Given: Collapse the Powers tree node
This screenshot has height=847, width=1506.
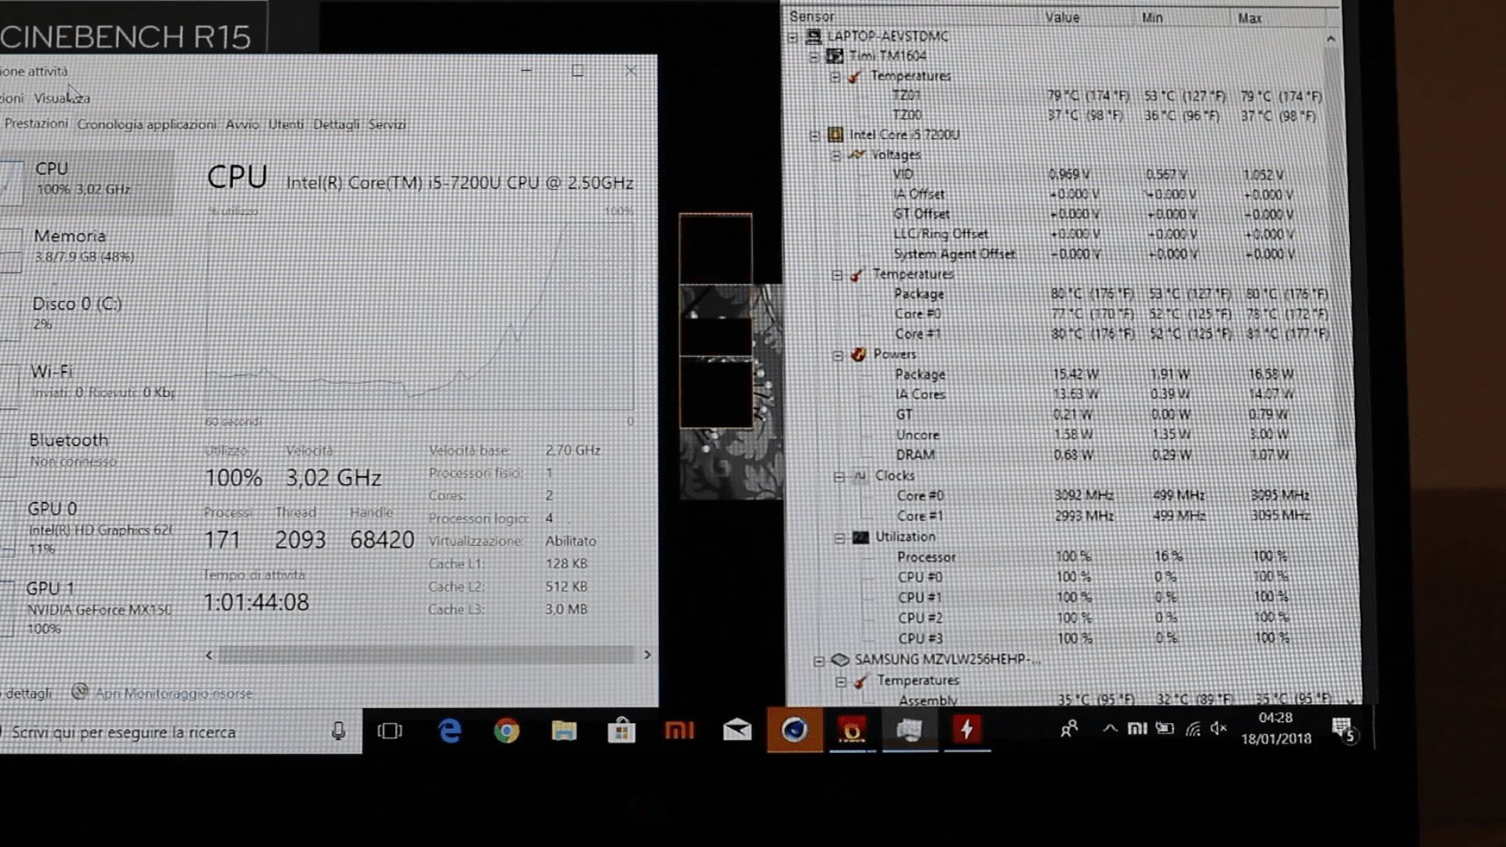Looking at the screenshot, I should click(838, 355).
